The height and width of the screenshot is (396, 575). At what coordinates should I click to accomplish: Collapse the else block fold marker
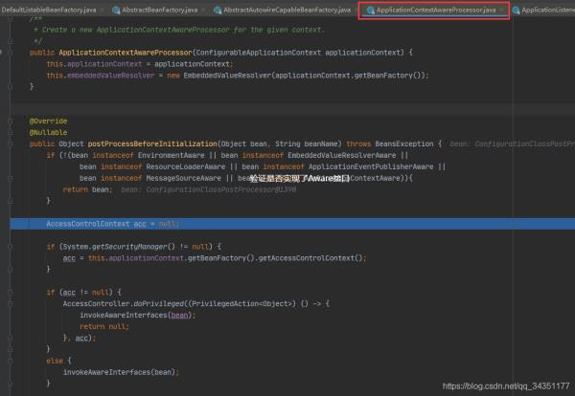point(11,361)
